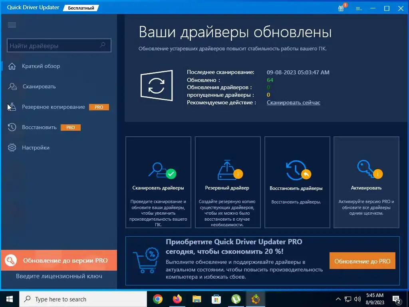The image size is (409, 307).
Task: Open File Explorer from the taskbar
Action: pyautogui.click(x=197, y=299)
